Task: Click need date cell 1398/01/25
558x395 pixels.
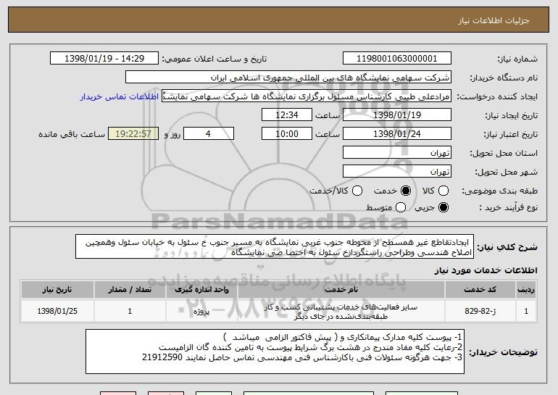Action: click(57, 311)
